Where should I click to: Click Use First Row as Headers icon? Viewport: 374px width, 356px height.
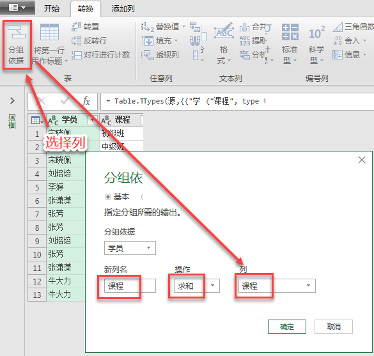49,32
